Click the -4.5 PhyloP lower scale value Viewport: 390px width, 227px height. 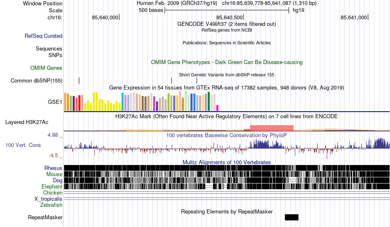(53, 156)
